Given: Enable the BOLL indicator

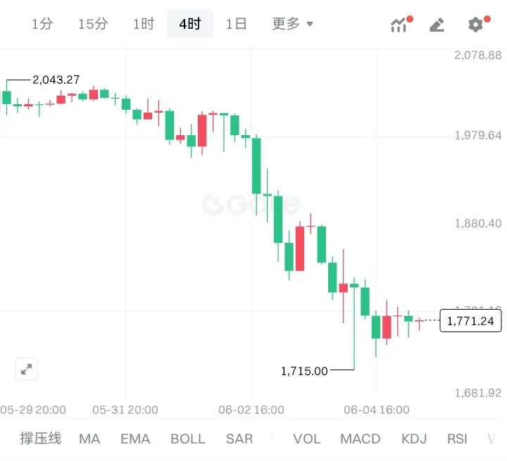Looking at the screenshot, I should point(188,438).
